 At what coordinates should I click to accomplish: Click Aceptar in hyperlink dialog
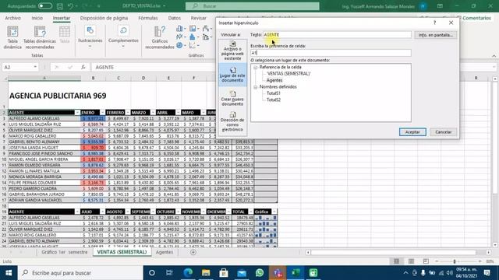tap(412, 131)
